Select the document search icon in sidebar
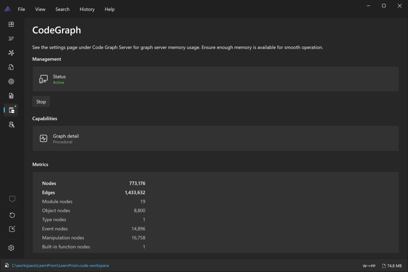 pos(11,67)
